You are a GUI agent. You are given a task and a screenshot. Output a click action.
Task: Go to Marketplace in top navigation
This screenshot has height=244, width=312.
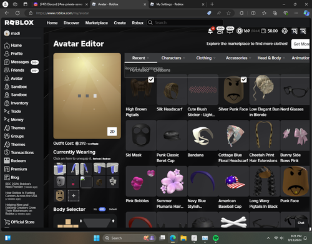[x=97, y=22]
